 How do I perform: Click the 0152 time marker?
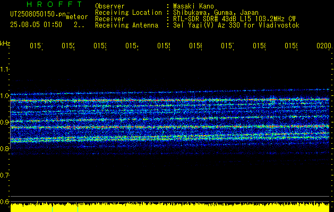pos(68,46)
